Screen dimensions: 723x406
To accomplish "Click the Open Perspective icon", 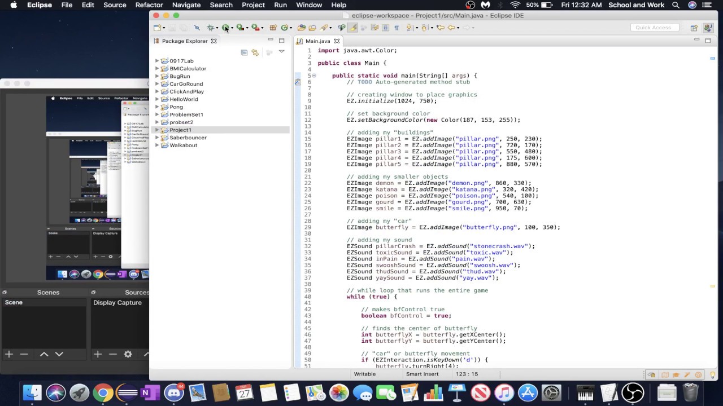I will click(694, 28).
